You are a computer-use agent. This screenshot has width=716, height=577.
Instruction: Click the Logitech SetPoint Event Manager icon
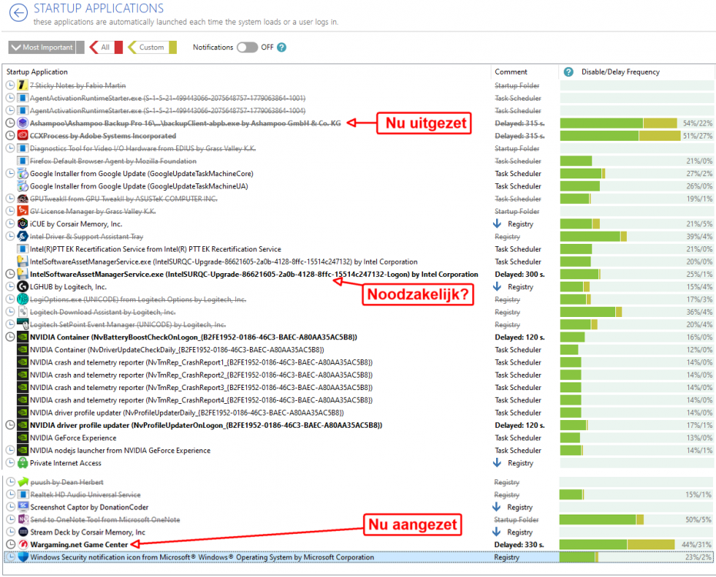pos(22,324)
